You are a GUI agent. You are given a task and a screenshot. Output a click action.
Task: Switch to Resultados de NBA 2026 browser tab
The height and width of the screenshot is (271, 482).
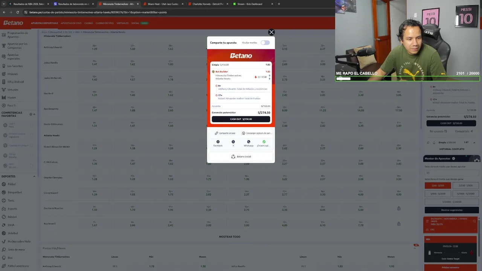pos(28,4)
